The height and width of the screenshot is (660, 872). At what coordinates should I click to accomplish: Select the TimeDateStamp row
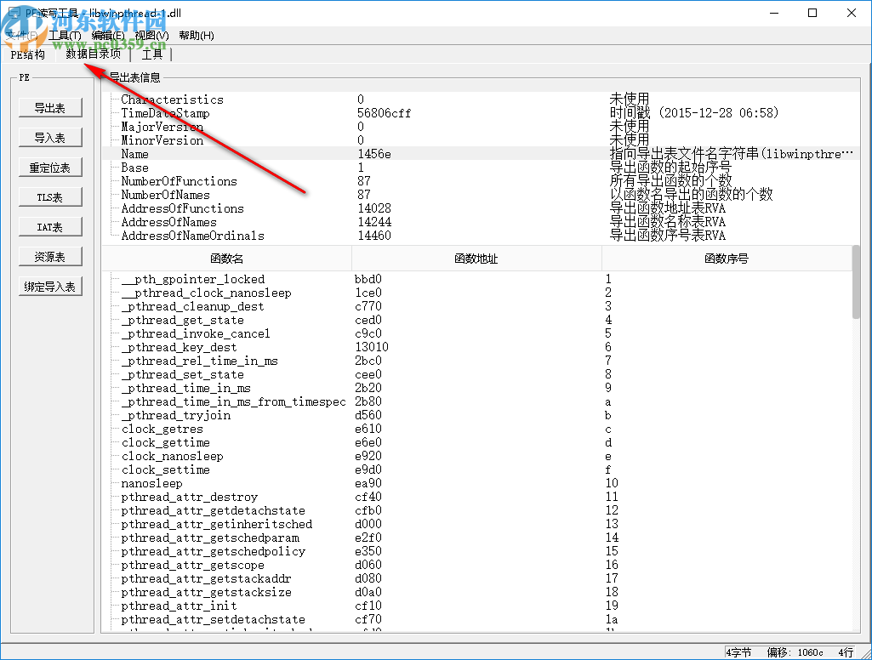481,113
